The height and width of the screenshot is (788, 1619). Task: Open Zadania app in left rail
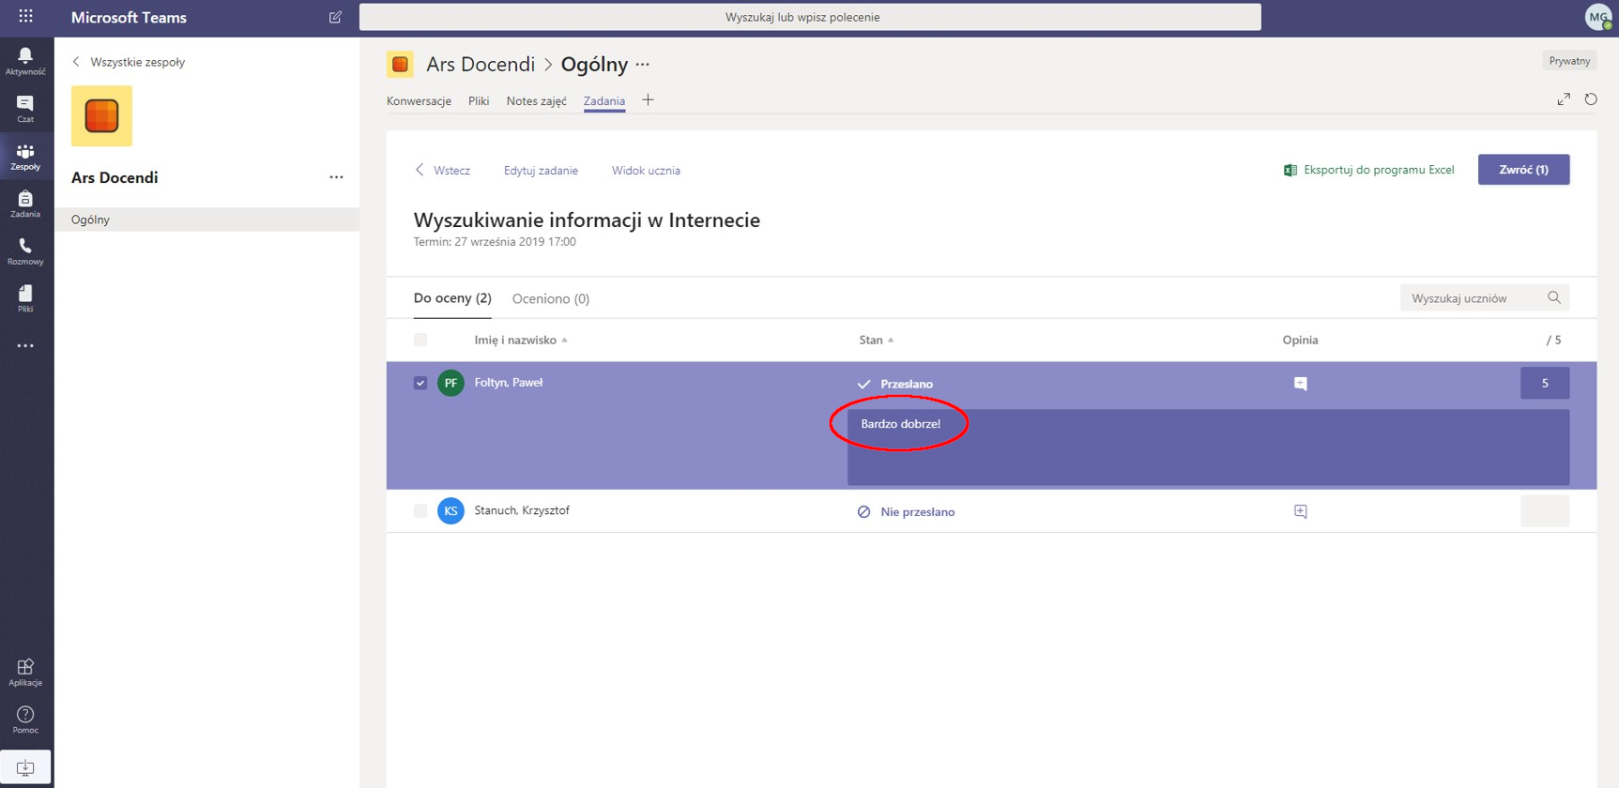pyautogui.click(x=25, y=204)
